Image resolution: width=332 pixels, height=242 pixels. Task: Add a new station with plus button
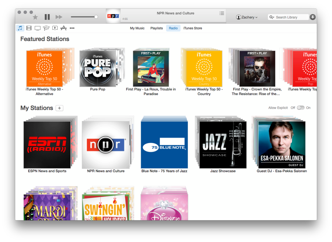pos(59,108)
